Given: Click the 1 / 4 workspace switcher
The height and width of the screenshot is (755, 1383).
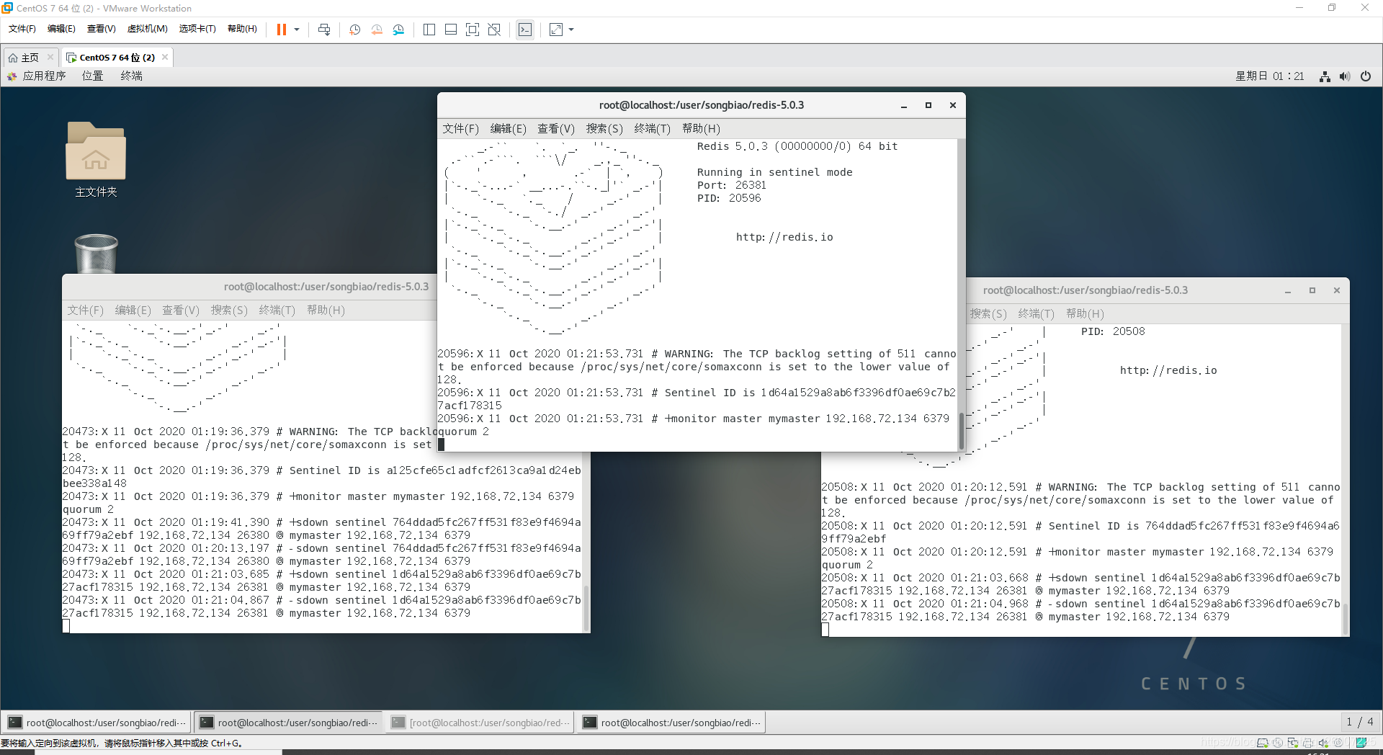Looking at the screenshot, I should [x=1360, y=722].
